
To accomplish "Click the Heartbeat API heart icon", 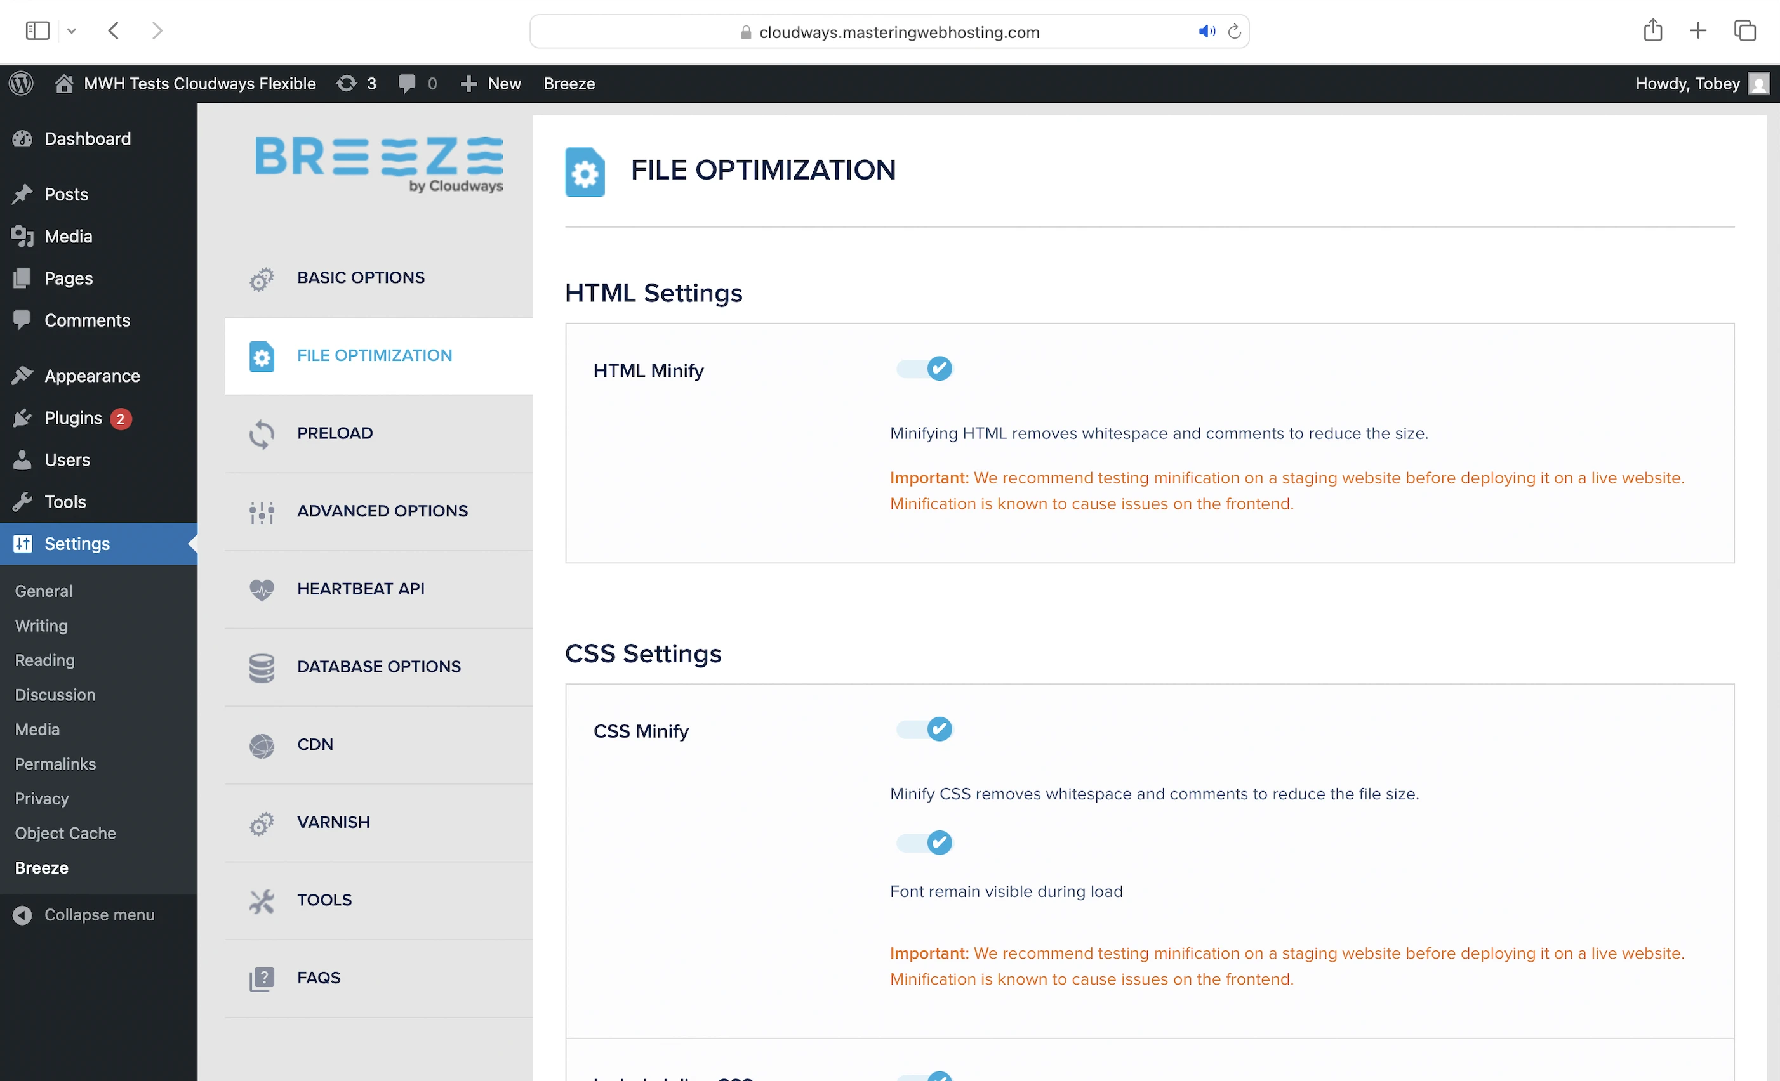I will (262, 589).
